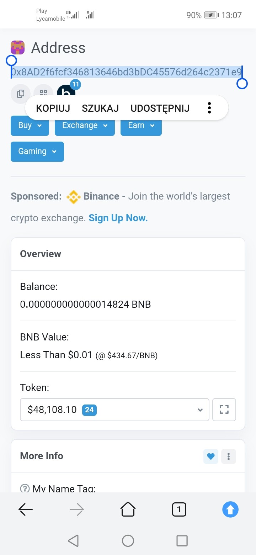Open the Gaming dropdown menu
256x555 pixels.
(37, 152)
